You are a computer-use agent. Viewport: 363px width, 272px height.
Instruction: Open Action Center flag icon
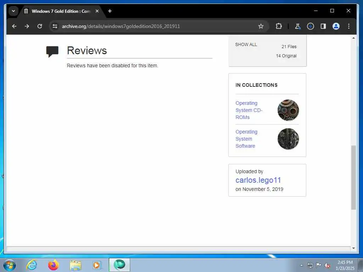319,265
